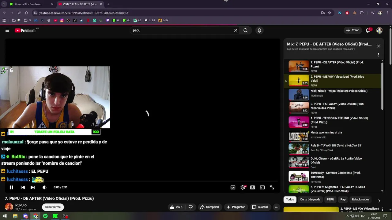The width and height of the screenshot is (392, 220).
Task: Open the YouTube guide hamburger menu
Action: (x=7, y=30)
